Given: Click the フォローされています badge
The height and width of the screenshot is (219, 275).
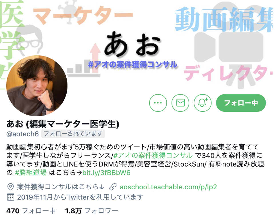Looking at the screenshot, I should (73, 134).
